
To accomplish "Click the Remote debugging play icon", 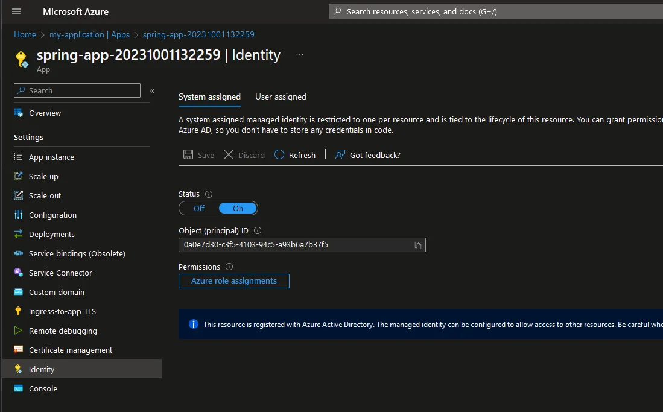I will click(x=18, y=331).
